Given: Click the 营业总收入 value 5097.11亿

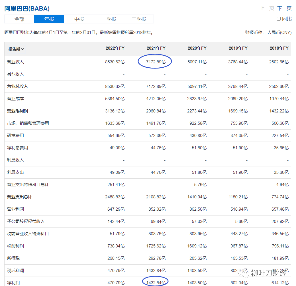Looking at the screenshot, I should point(197,86).
